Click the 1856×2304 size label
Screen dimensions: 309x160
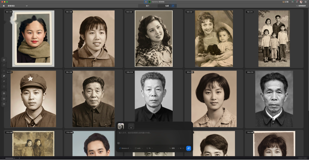[x=190, y=72]
